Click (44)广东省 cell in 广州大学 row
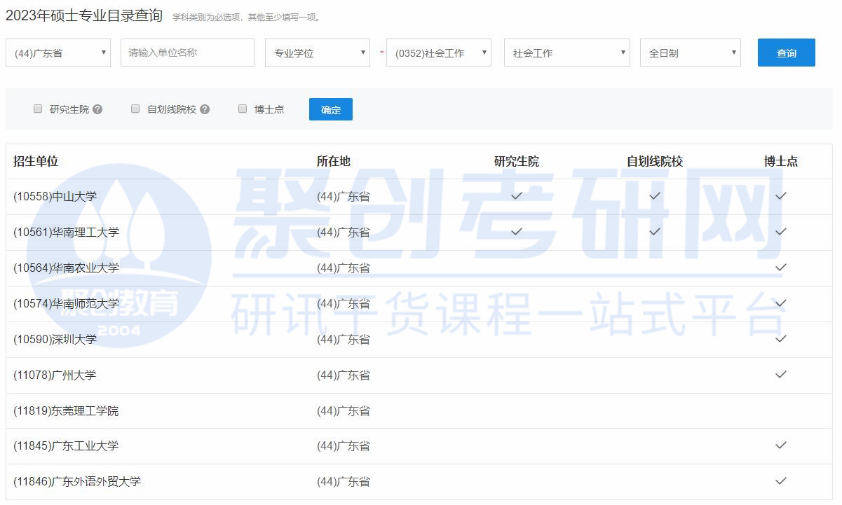 coord(344,375)
